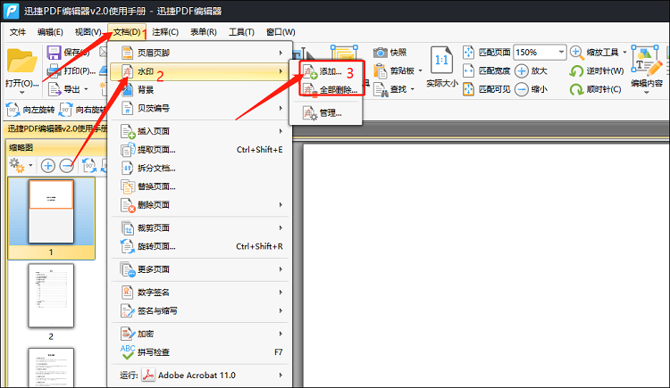Select the Adobe Acrobat 11.0 run entry
The height and width of the screenshot is (388, 670).
[201, 376]
